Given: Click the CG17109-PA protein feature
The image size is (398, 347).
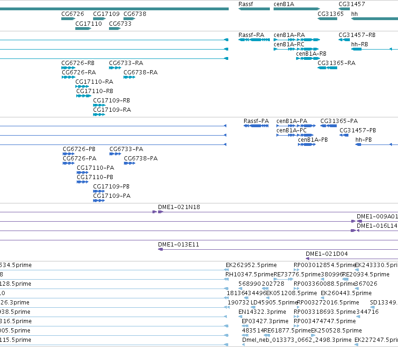Looking at the screenshot, I should click(x=99, y=201).
